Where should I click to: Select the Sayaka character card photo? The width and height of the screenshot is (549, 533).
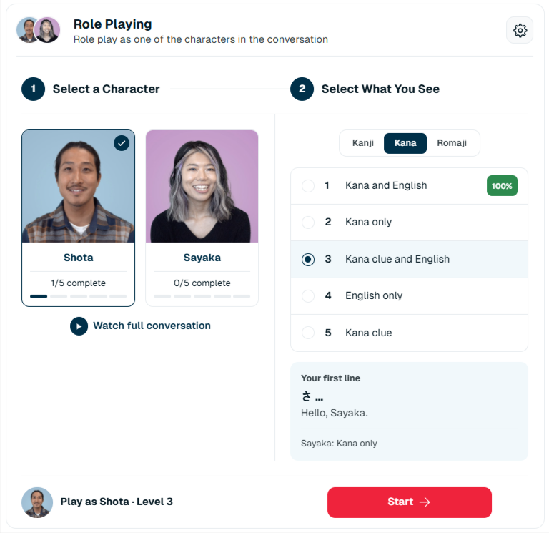(x=202, y=187)
